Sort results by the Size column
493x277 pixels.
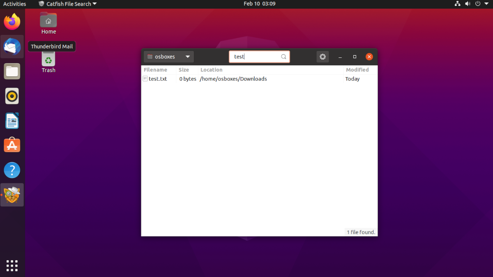click(184, 70)
